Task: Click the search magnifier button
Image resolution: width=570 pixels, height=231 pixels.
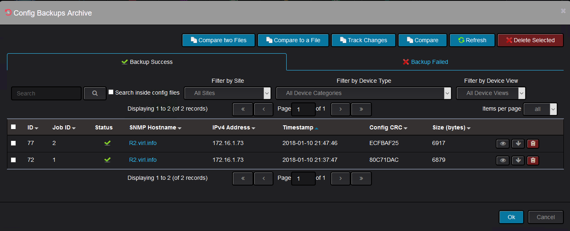Action: [x=95, y=93]
